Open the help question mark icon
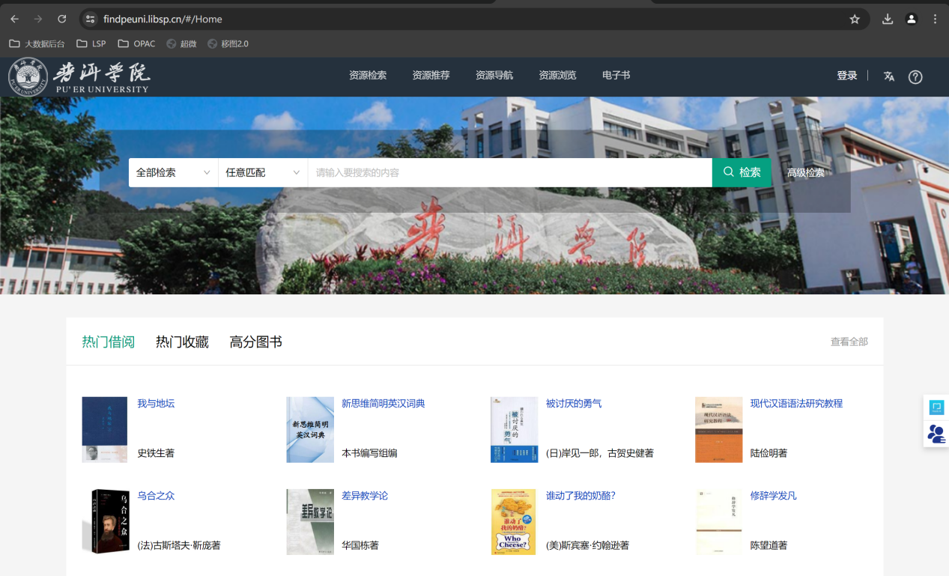Image resolution: width=949 pixels, height=576 pixels. [915, 76]
